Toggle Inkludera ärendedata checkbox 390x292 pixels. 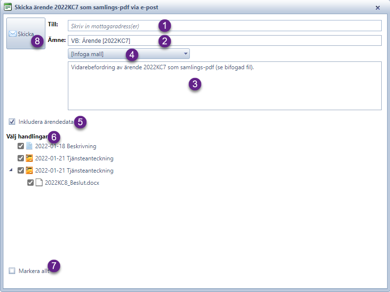[12, 122]
